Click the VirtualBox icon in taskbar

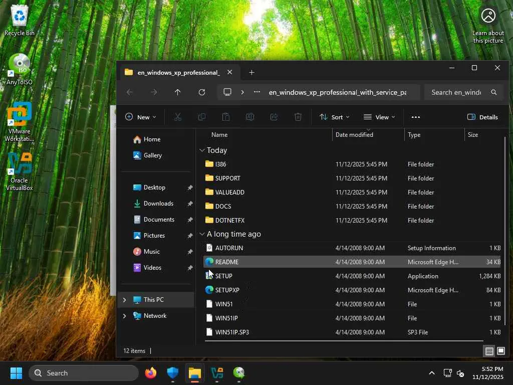[x=217, y=373]
